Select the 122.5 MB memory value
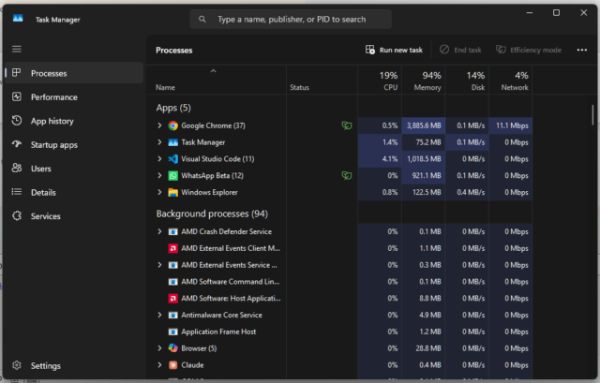This screenshot has width=600, height=383. [x=423, y=192]
